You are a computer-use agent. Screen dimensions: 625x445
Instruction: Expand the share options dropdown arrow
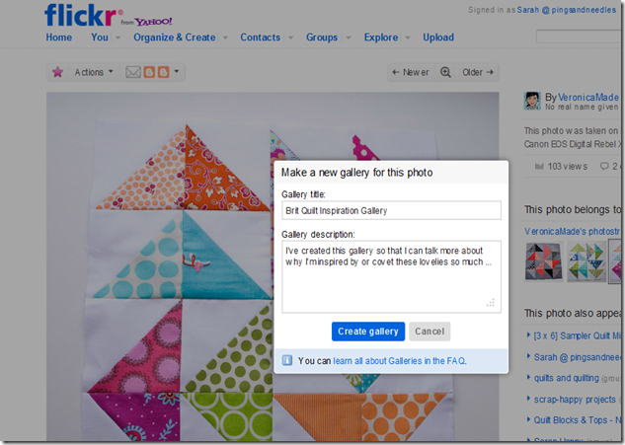pyautogui.click(x=178, y=72)
